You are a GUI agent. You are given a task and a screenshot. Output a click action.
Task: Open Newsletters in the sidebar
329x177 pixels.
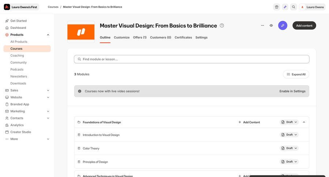(19, 76)
